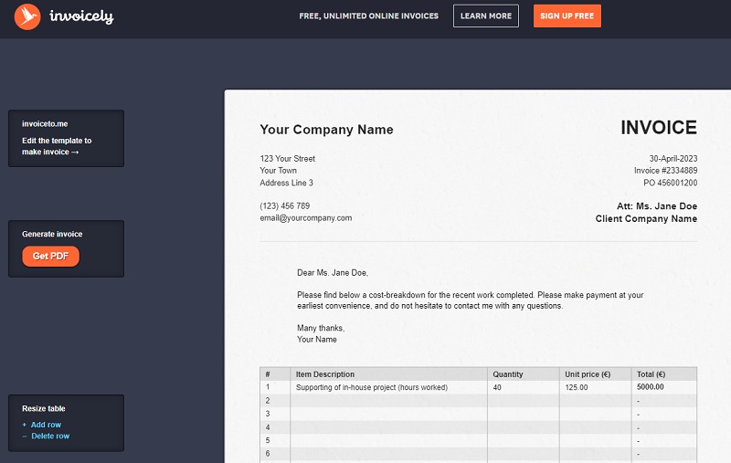Edit Address Line 3 field

coord(286,183)
